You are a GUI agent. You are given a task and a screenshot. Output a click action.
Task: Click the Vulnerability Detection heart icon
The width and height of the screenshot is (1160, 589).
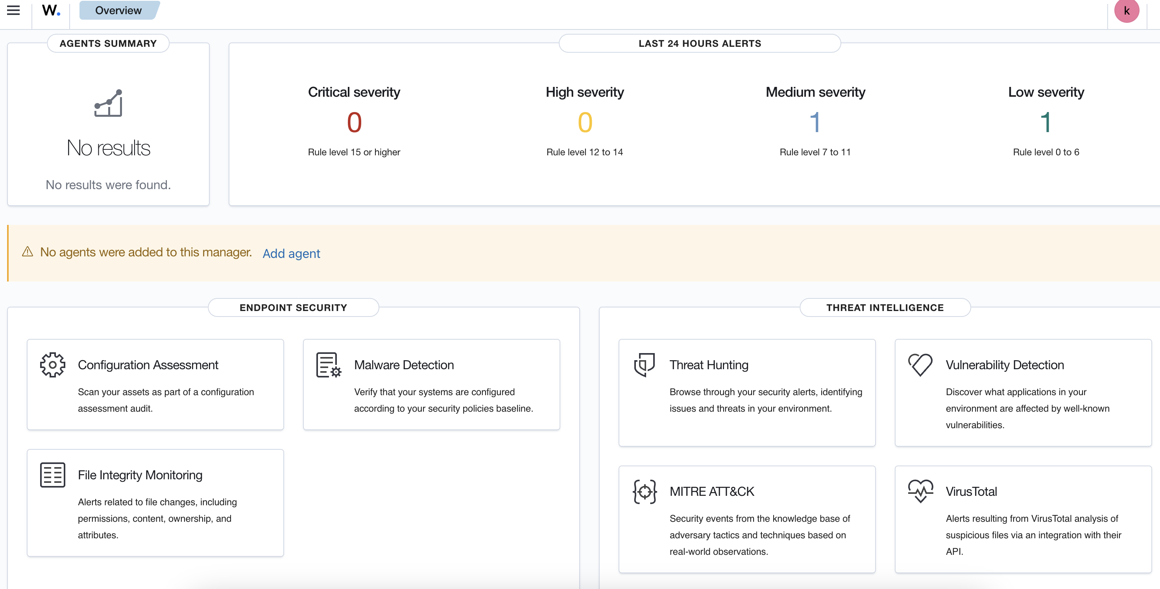[x=920, y=364]
